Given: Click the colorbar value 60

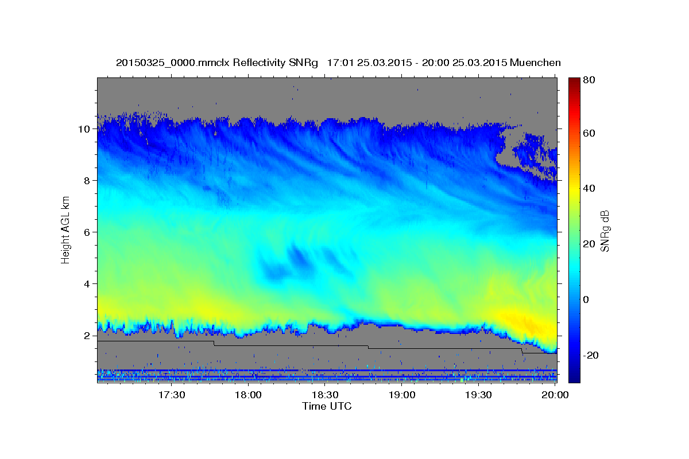Looking at the screenshot, I should pyautogui.click(x=589, y=133).
